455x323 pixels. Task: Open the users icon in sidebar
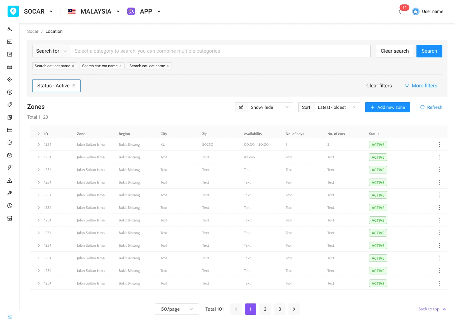point(10,29)
